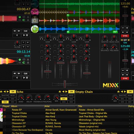Screen dimensions: 134x134
Task: Trigger hotcue 1 on 00:12.14 deck
Action: click(x=23, y=42)
